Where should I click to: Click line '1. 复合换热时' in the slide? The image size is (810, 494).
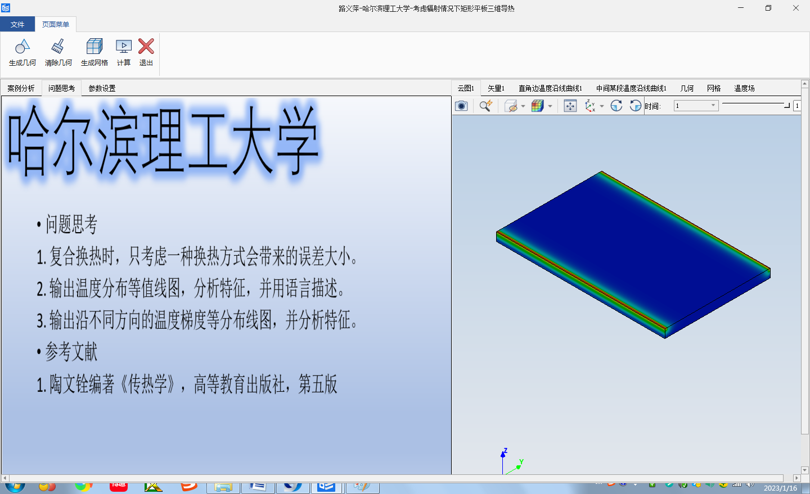(x=197, y=256)
